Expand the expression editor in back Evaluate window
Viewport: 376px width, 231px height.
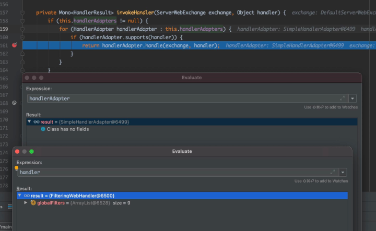[342, 98]
